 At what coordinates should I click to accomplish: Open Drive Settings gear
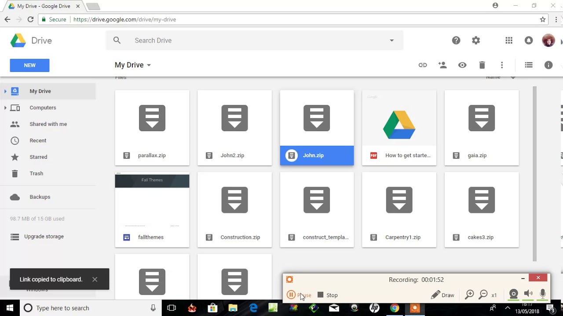tap(476, 40)
